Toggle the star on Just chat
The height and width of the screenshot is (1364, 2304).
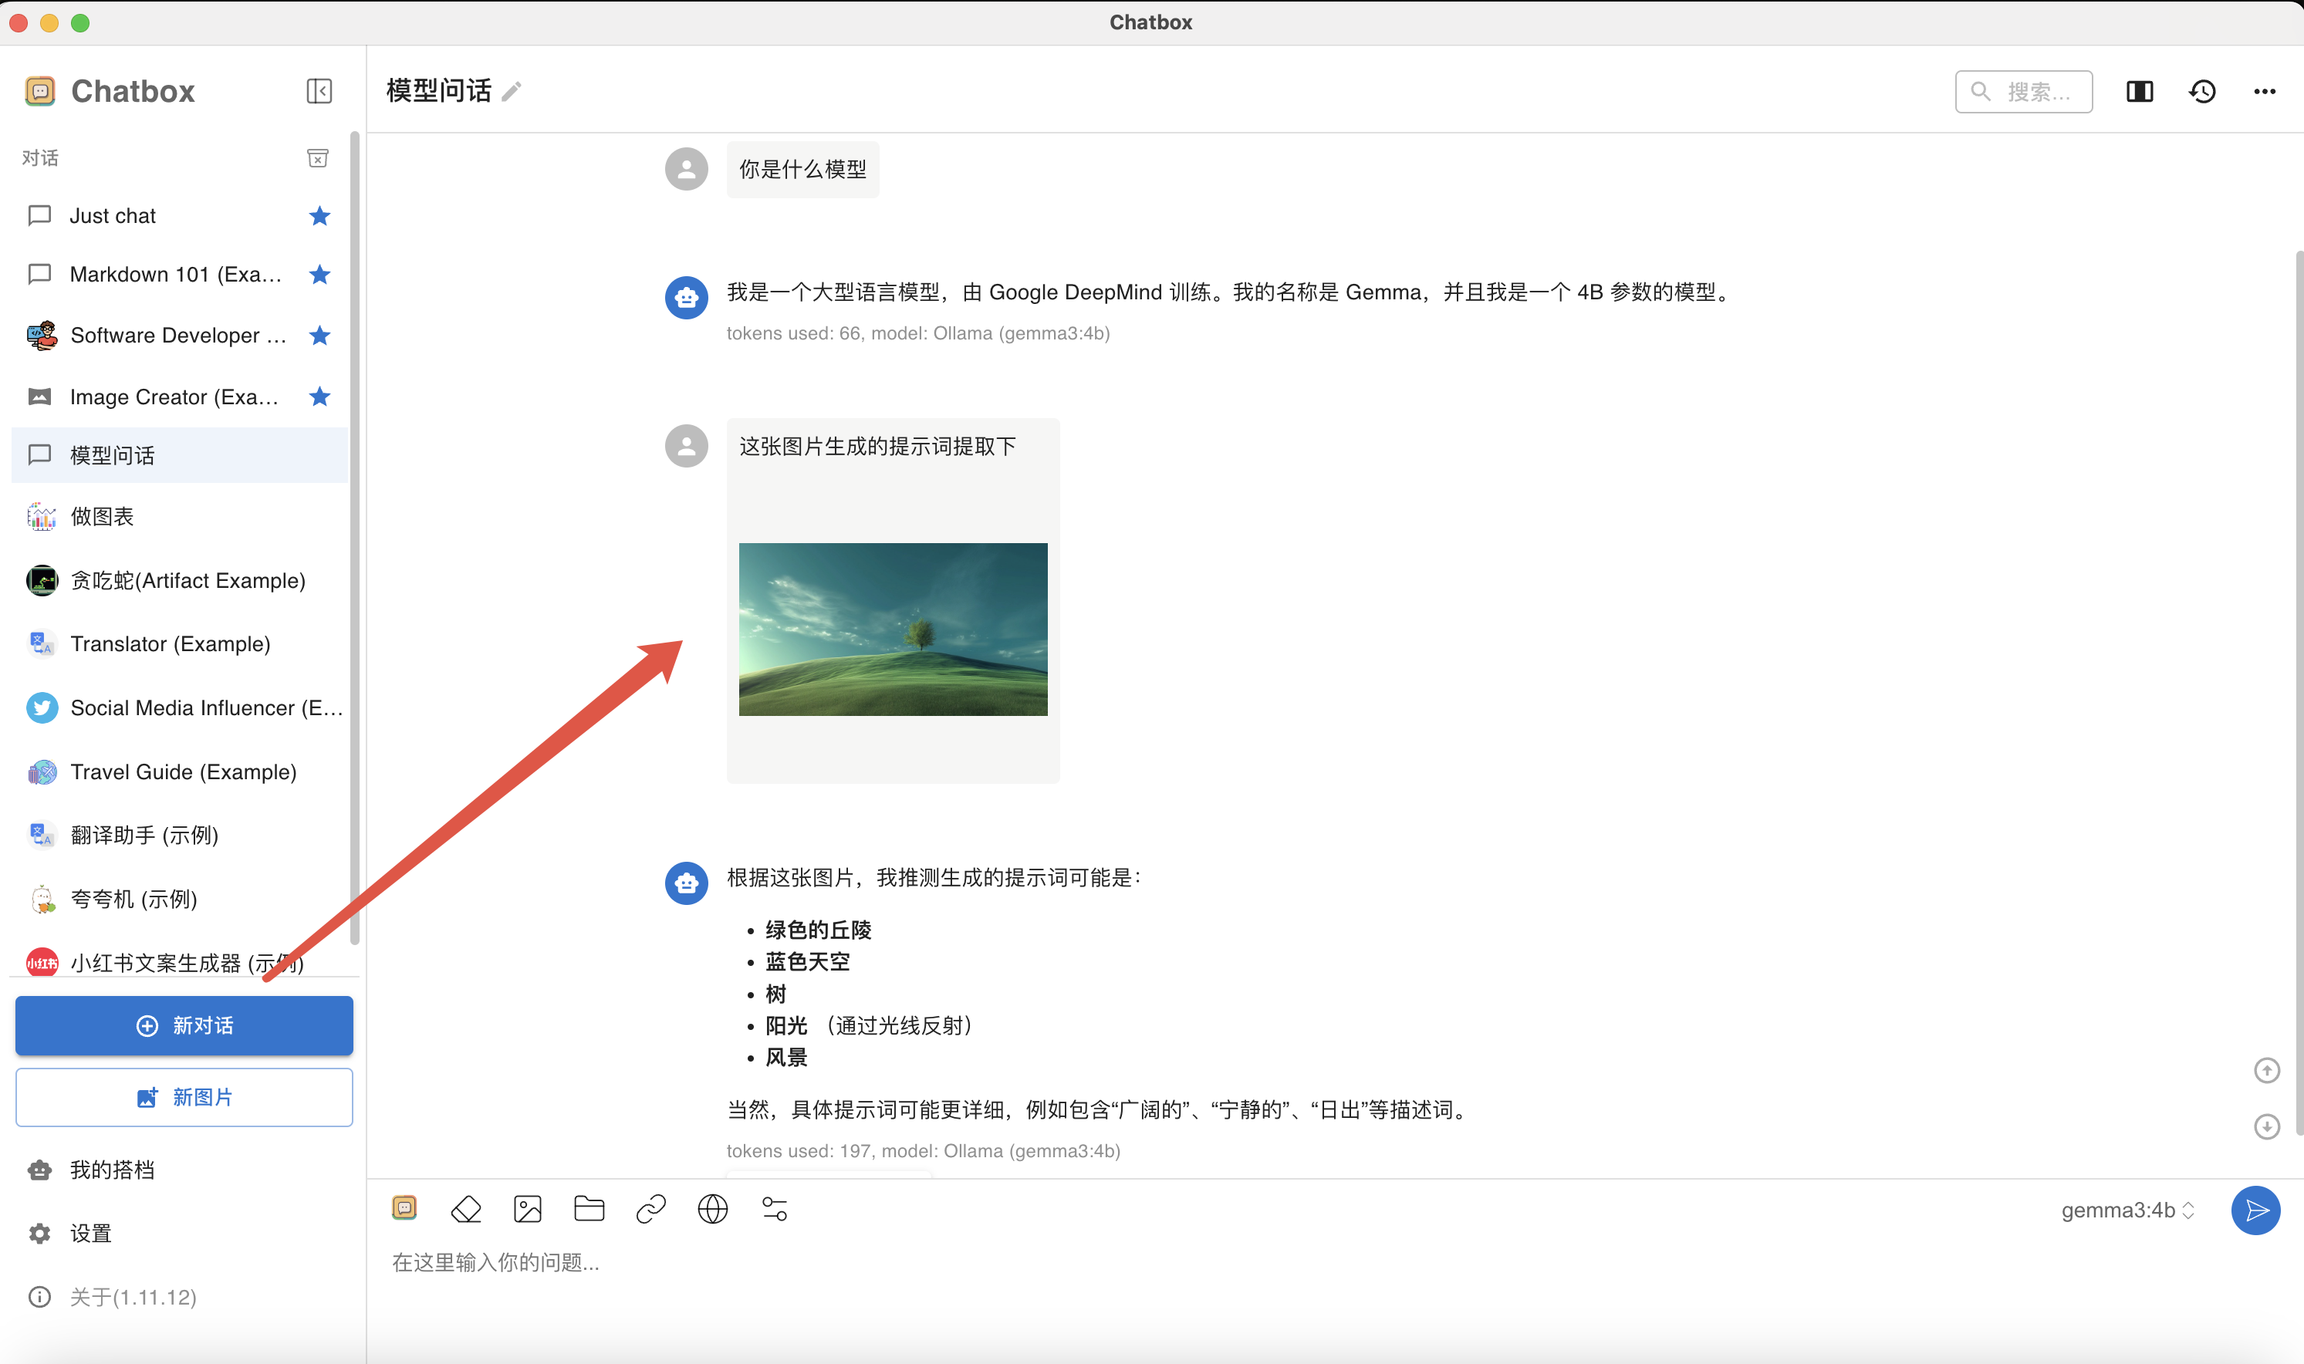click(x=319, y=216)
